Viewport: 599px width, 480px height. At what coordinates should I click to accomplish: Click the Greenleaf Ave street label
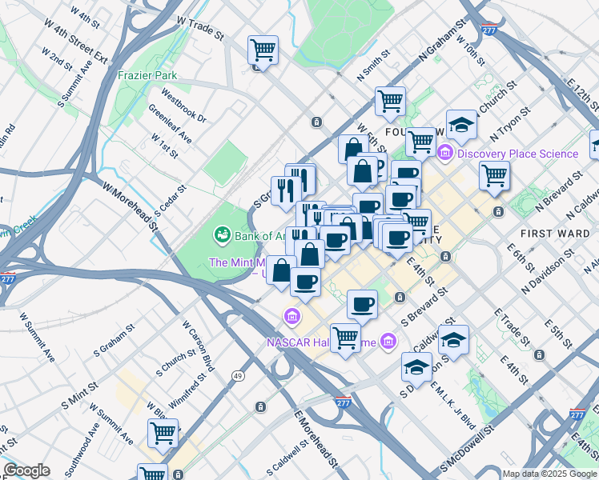[x=170, y=124]
